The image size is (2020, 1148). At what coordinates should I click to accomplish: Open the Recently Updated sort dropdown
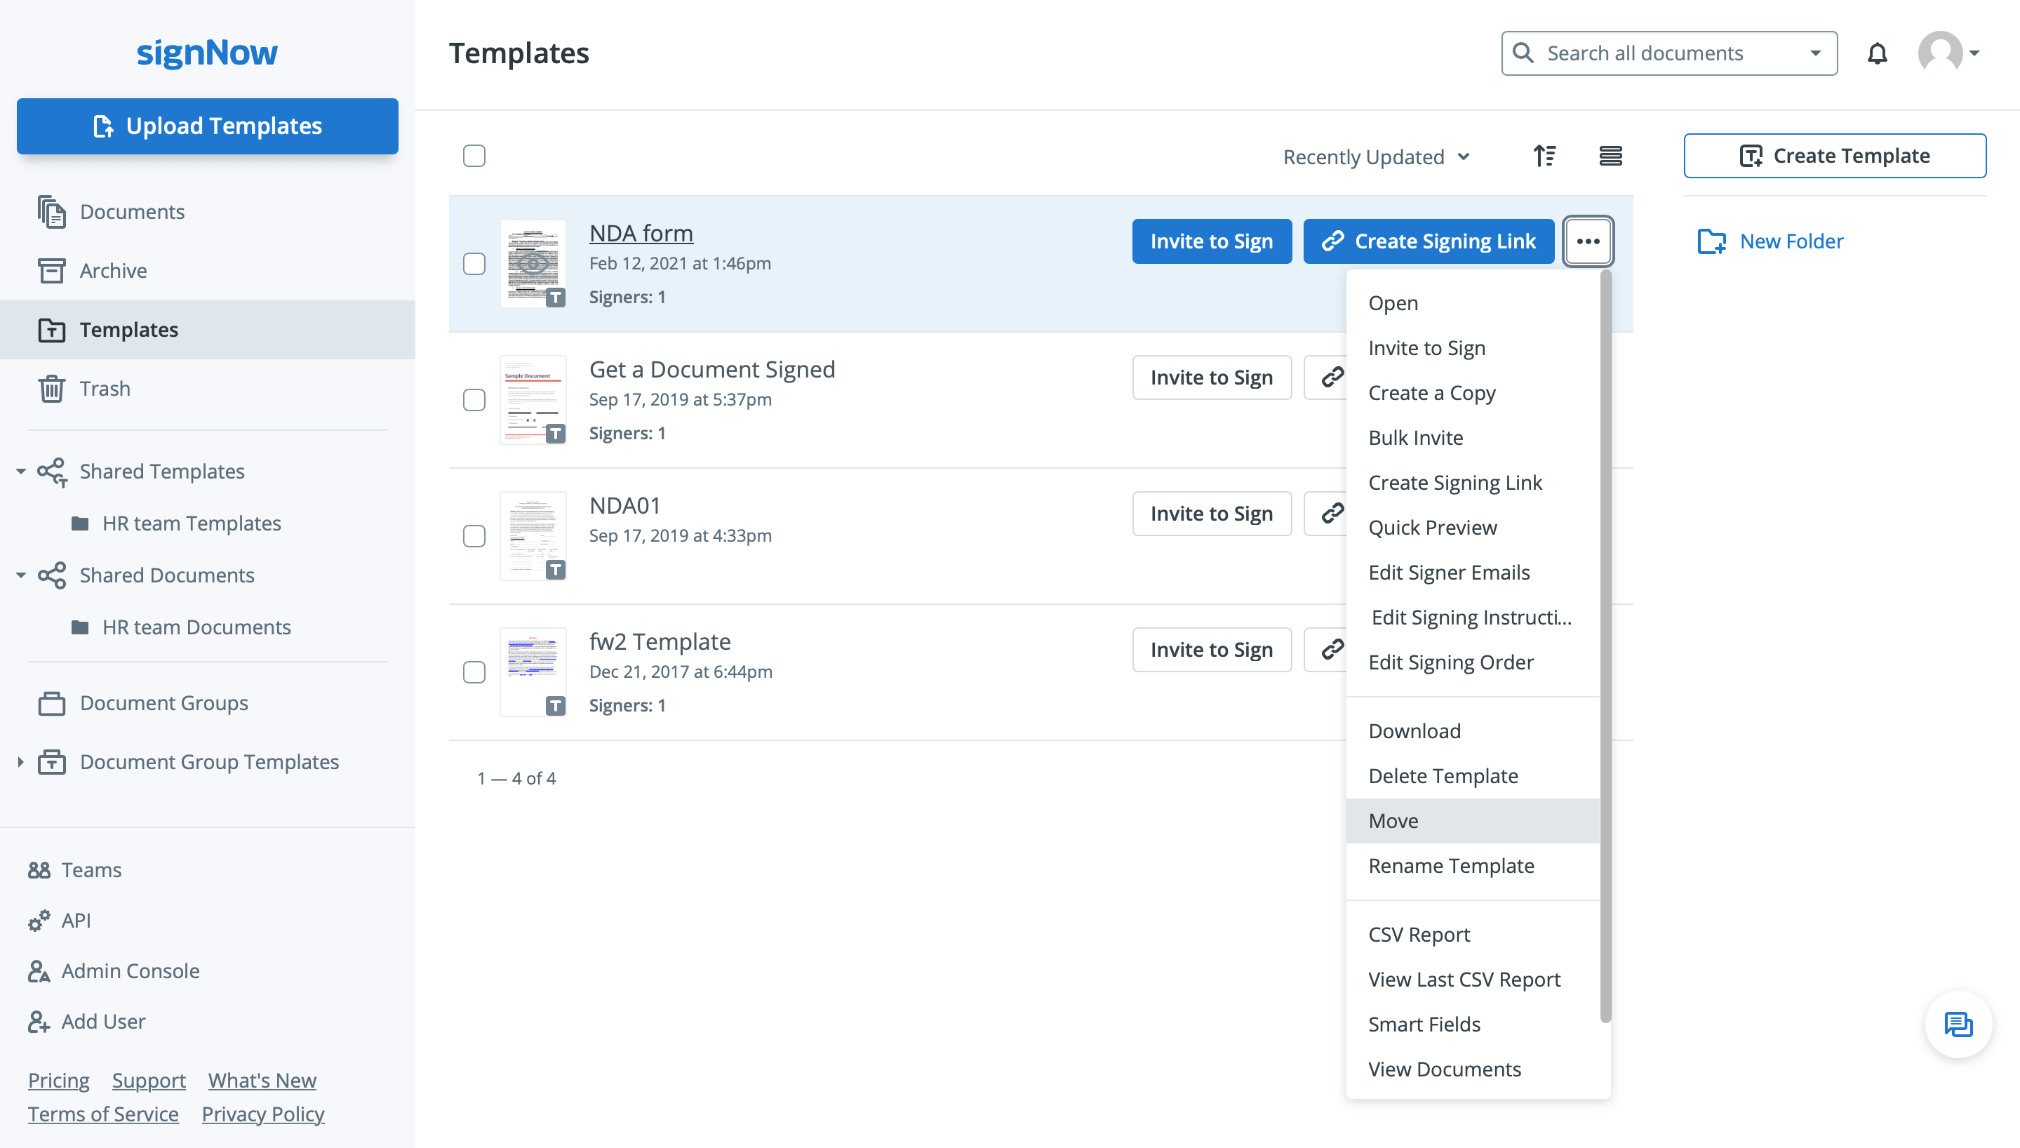(x=1375, y=157)
